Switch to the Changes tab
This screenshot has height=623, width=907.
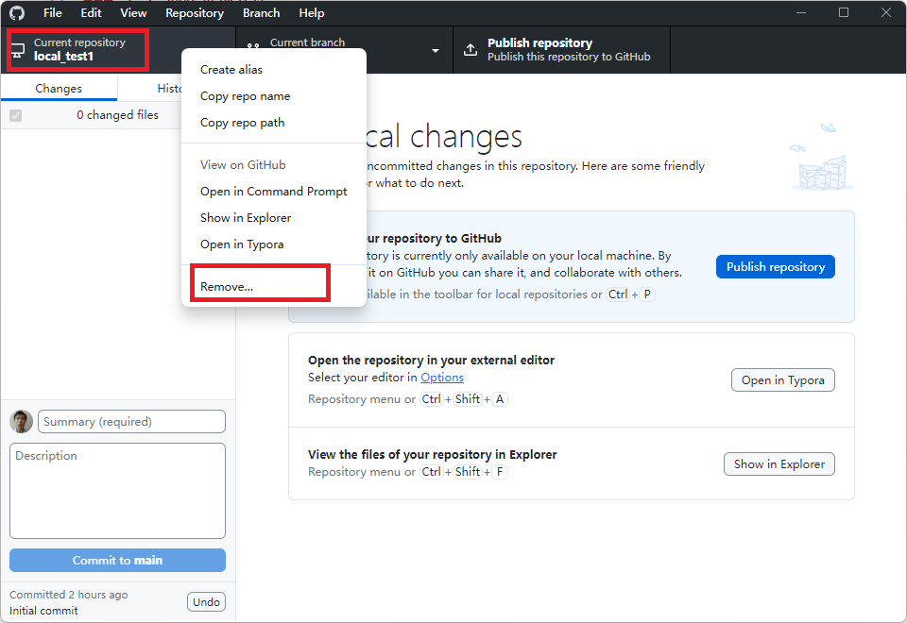click(x=59, y=89)
